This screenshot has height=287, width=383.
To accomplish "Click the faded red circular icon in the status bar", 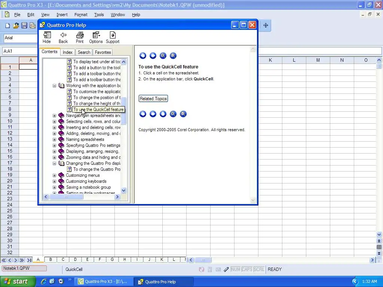I will pos(202,269).
